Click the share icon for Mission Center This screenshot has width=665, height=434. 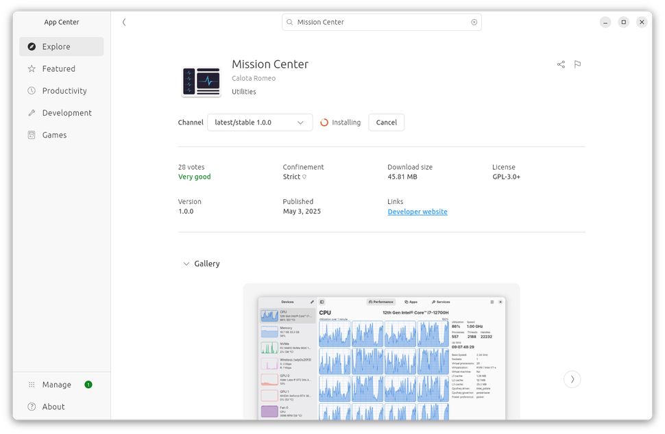[561, 64]
